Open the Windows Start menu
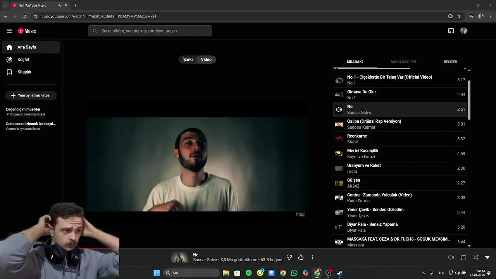496x279 pixels. 157,273
